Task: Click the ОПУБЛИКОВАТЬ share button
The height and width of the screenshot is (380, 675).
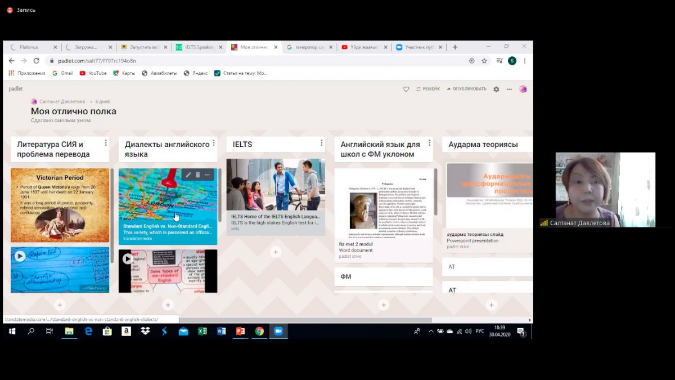Action: click(466, 89)
